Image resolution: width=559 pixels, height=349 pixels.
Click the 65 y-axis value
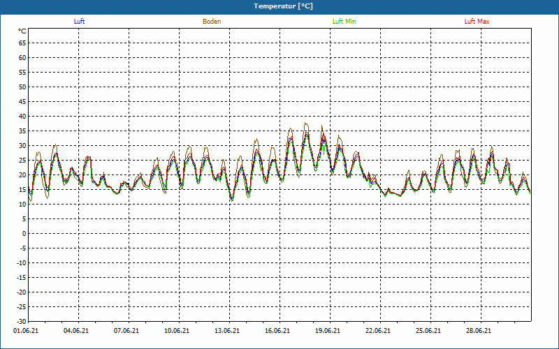pos(22,43)
